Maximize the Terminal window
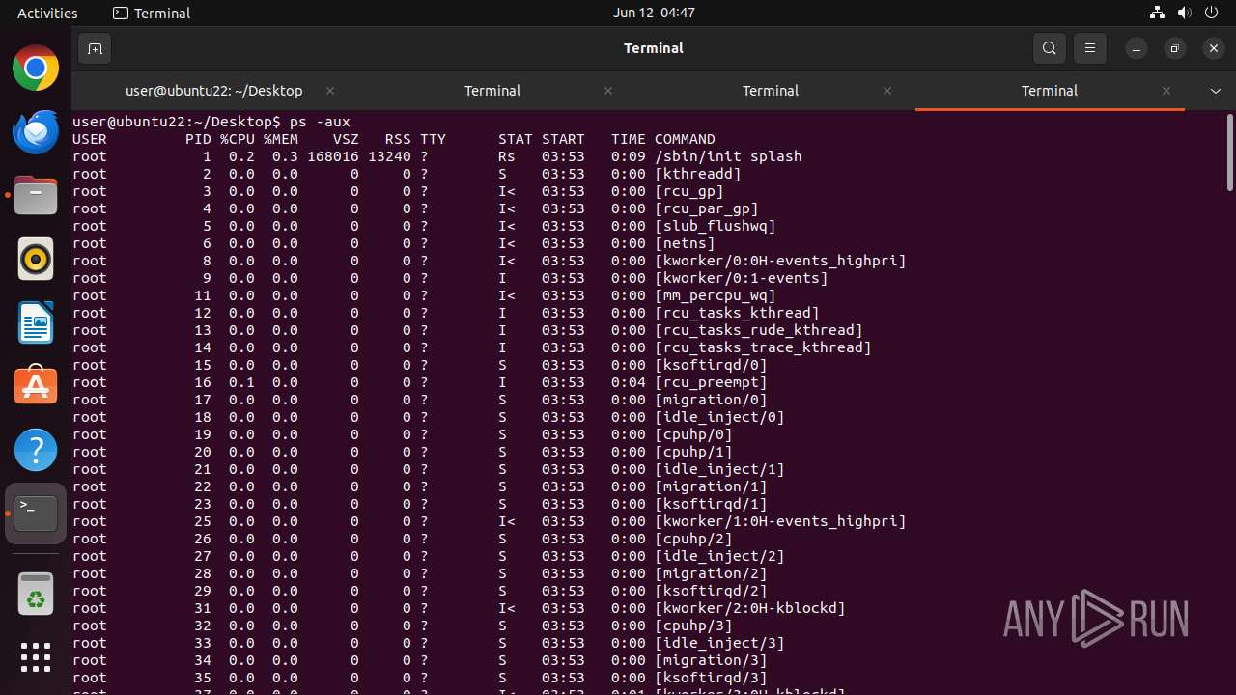 coord(1175,48)
